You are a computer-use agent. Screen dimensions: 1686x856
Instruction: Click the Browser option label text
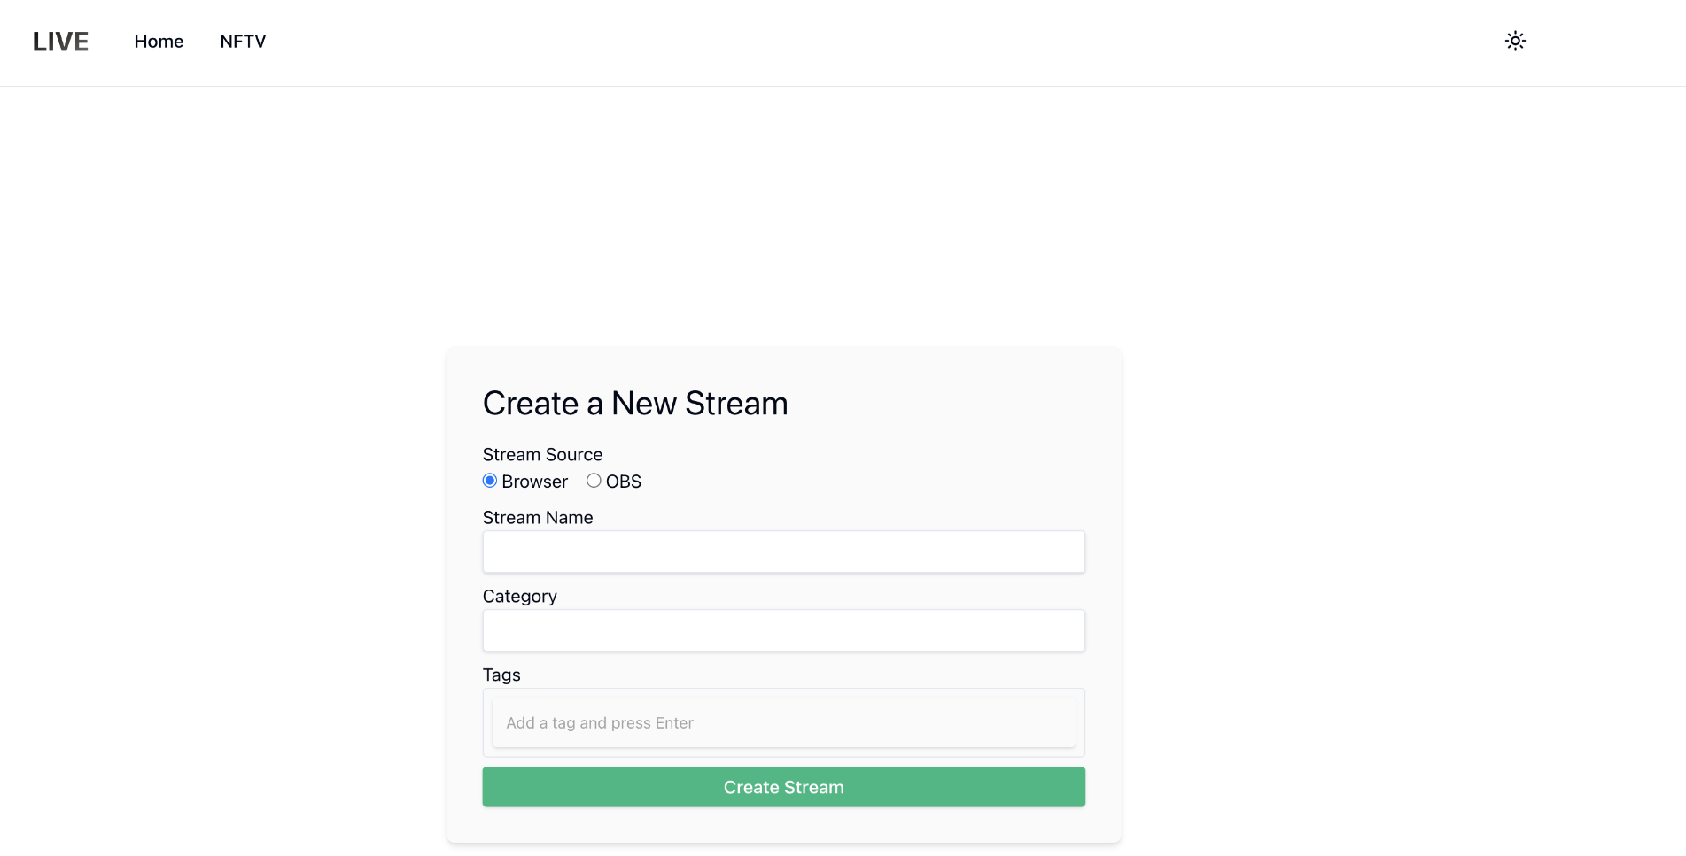pos(534,482)
